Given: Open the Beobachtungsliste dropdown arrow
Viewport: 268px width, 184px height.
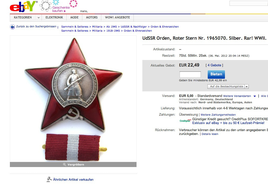Looking at the screenshot, I should [x=246, y=87].
